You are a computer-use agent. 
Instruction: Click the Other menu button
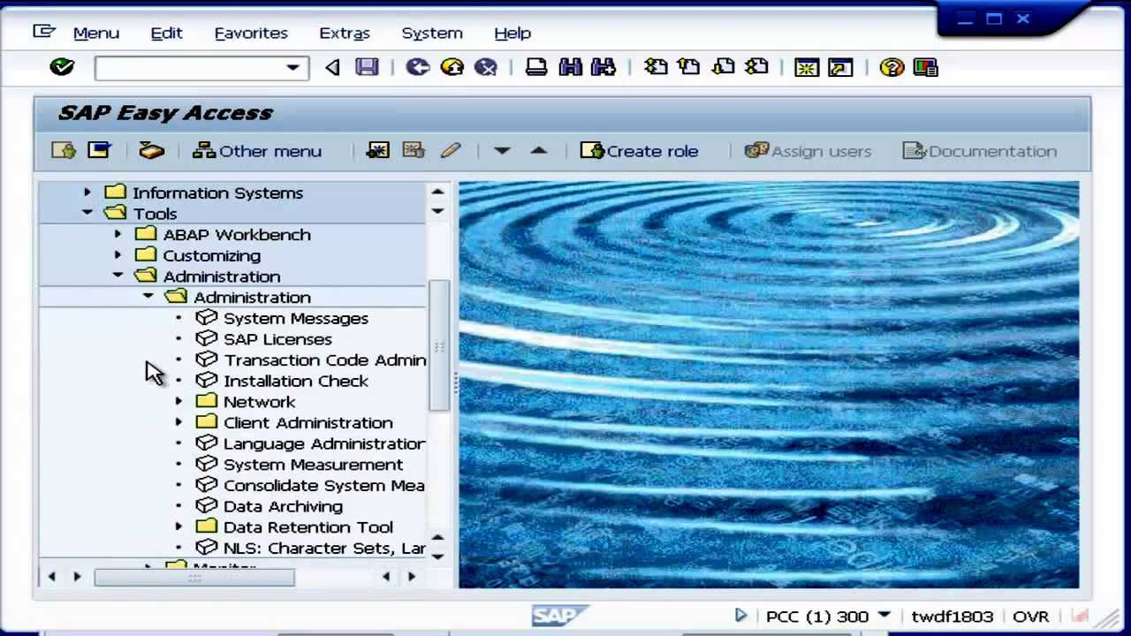coord(257,151)
